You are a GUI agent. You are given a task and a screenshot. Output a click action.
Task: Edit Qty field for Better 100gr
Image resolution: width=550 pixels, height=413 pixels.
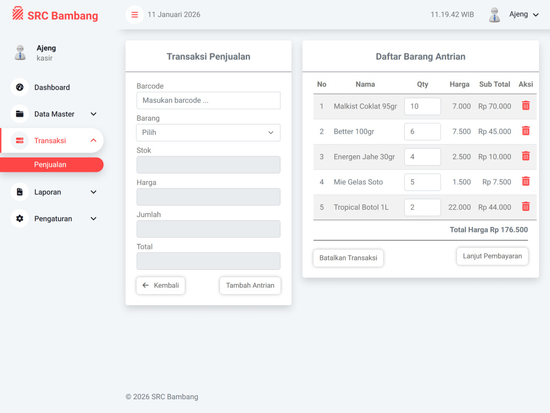[422, 132]
